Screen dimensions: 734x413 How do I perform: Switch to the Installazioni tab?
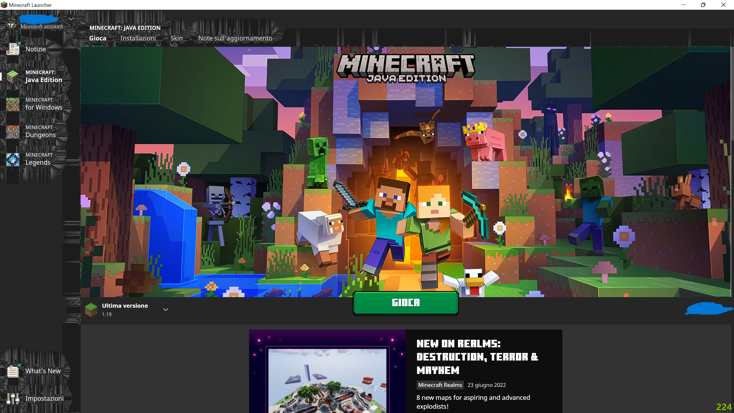click(138, 38)
